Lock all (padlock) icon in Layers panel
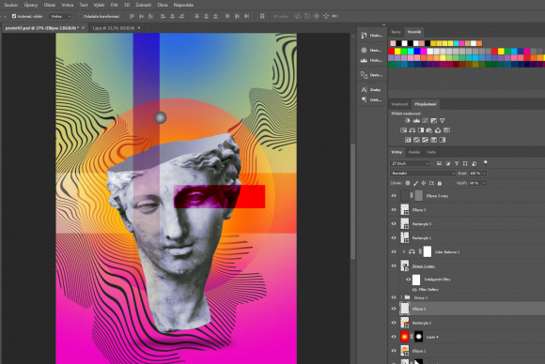This screenshot has width=545, height=364. [440, 183]
